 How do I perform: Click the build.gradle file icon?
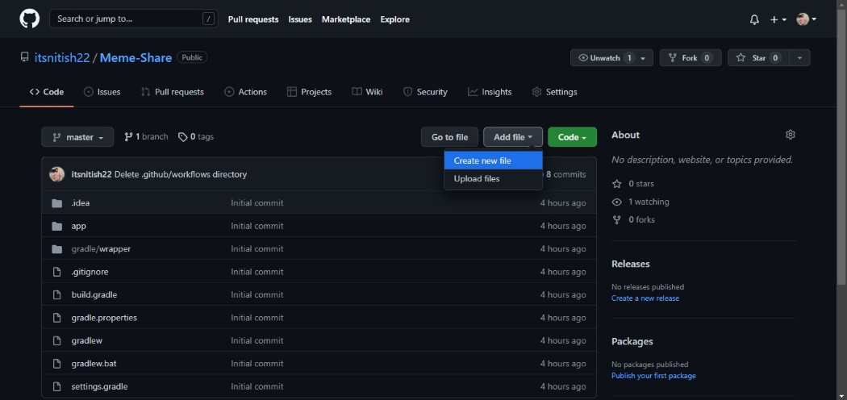(56, 294)
